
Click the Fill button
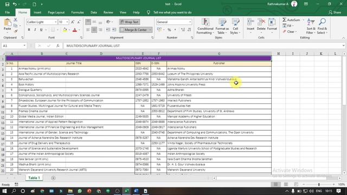(288, 26)
